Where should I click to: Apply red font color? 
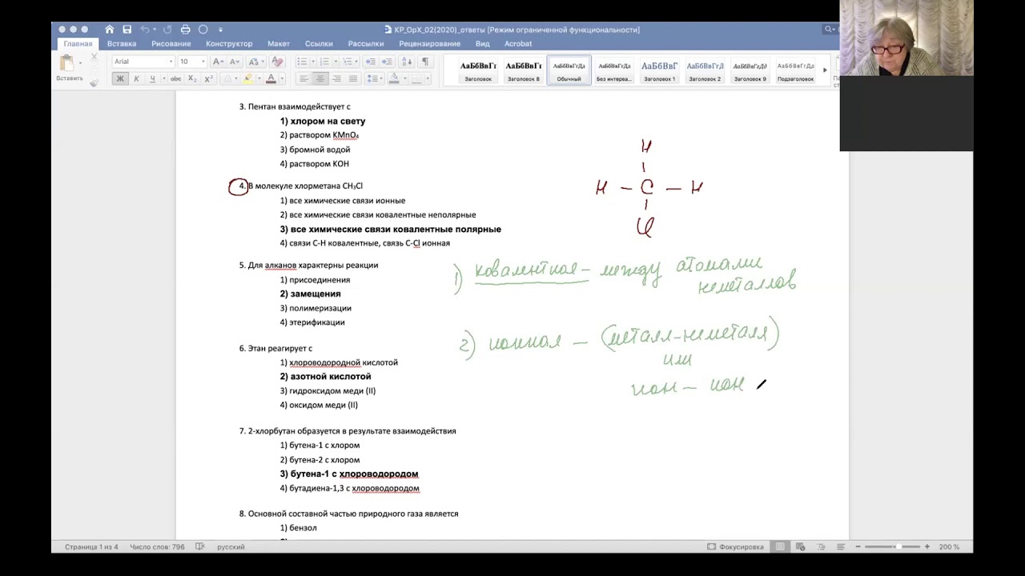pos(271,78)
